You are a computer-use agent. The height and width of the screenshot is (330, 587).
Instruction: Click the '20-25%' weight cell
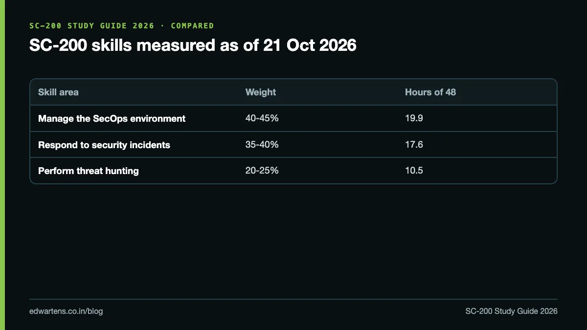pyautogui.click(x=262, y=171)
